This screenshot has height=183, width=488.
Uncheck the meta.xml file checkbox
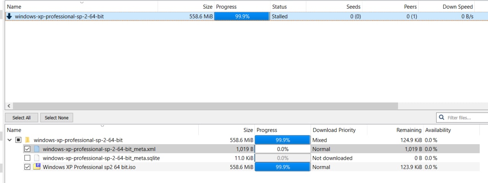pyautogui.click(x=27, y=149)
